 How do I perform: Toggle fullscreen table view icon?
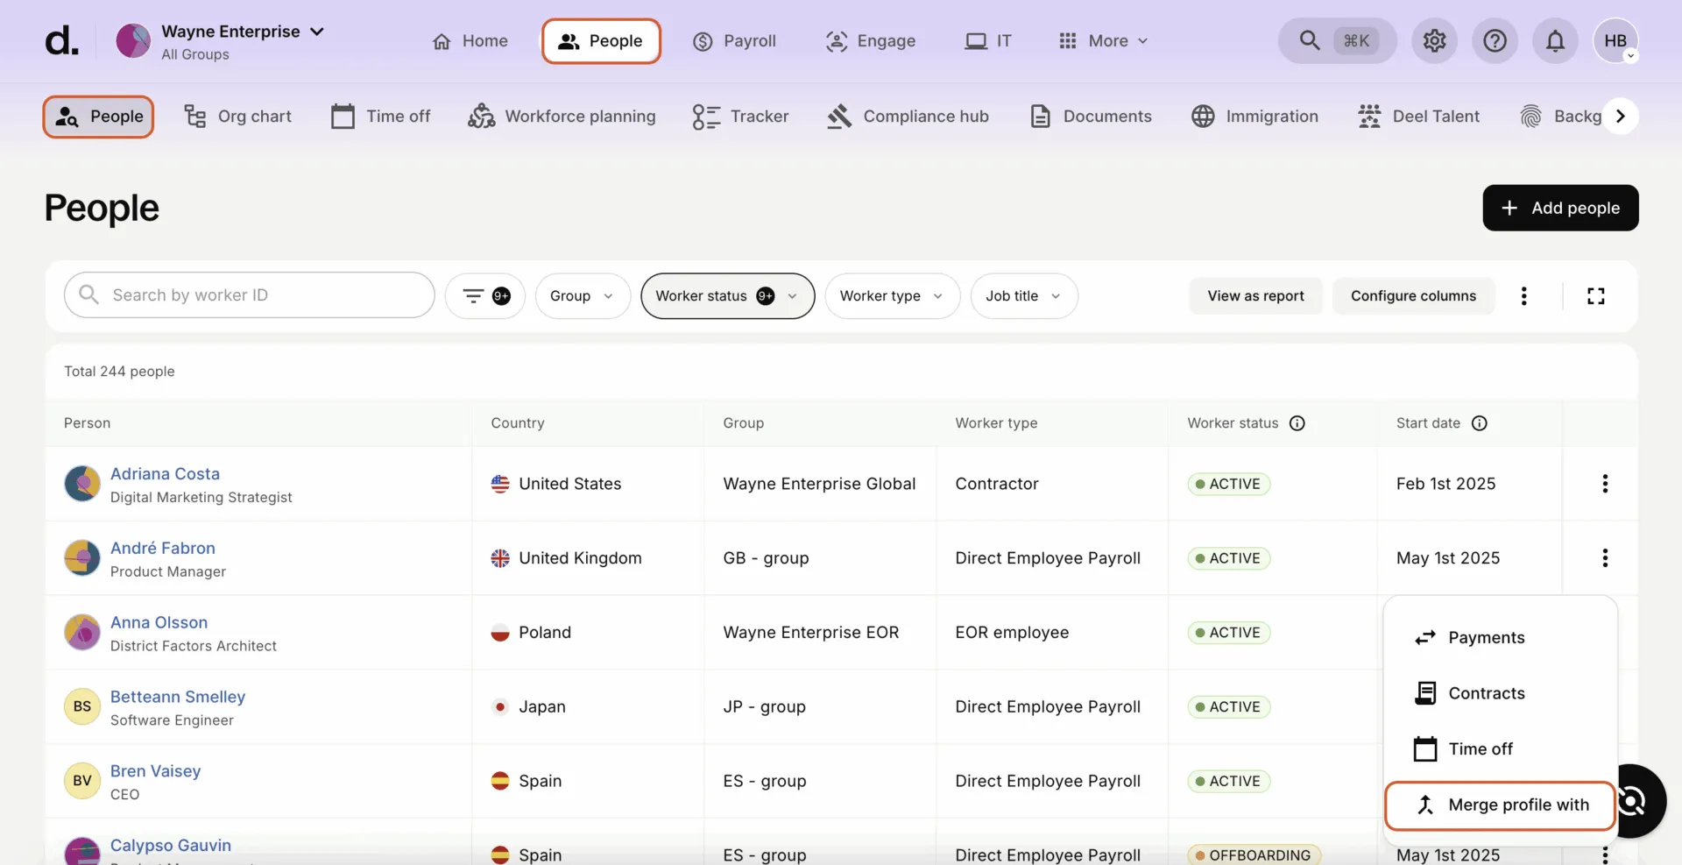pyautogui.click(x=1596, y=296)
